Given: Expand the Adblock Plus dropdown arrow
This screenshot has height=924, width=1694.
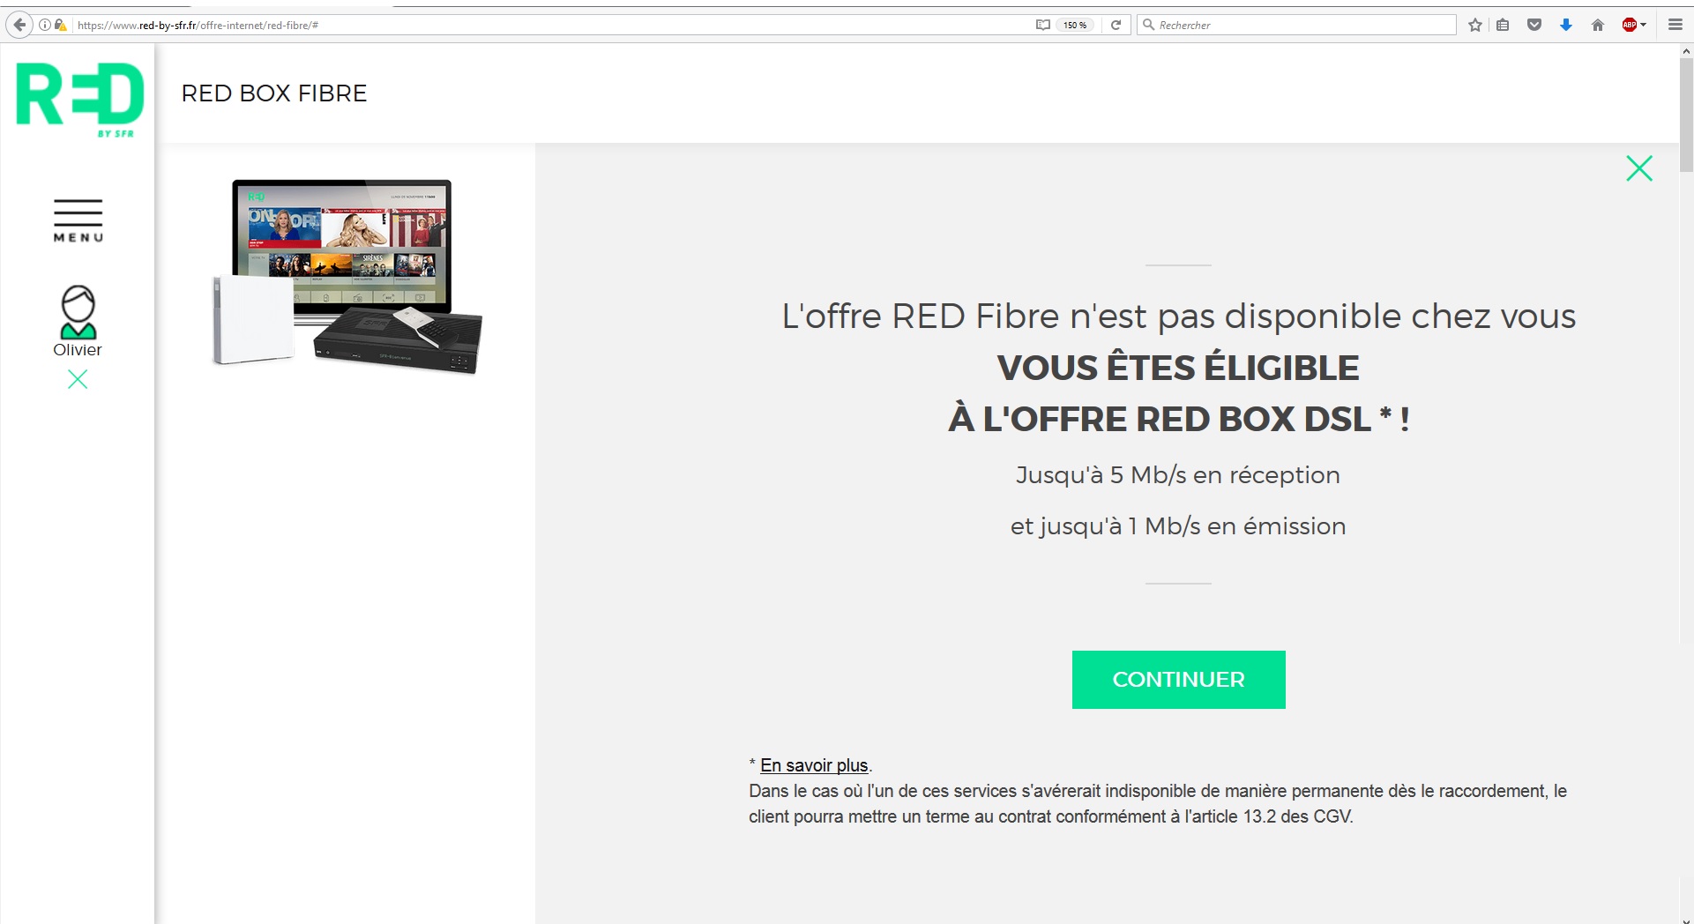Looking at the screenshot, I should [1644, 25].
